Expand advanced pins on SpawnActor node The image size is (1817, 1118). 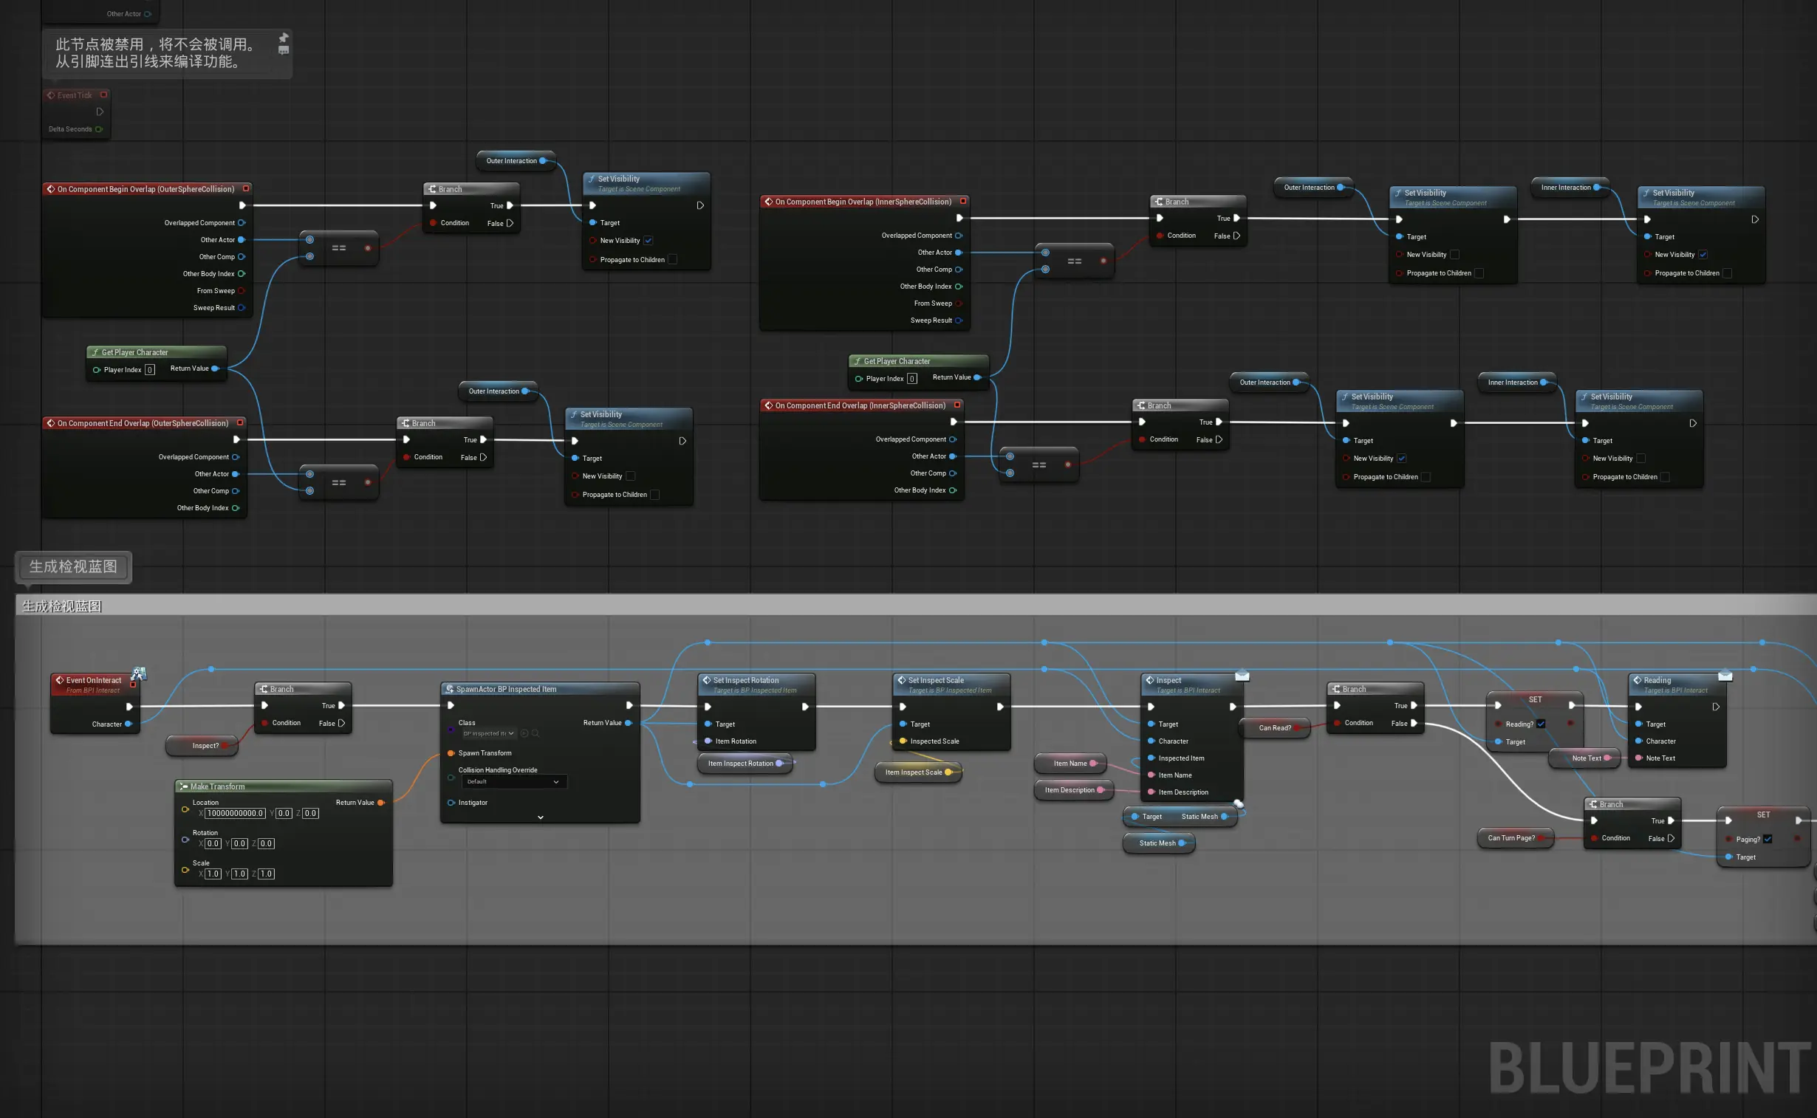pyautogui.click(x=540, y=817)
